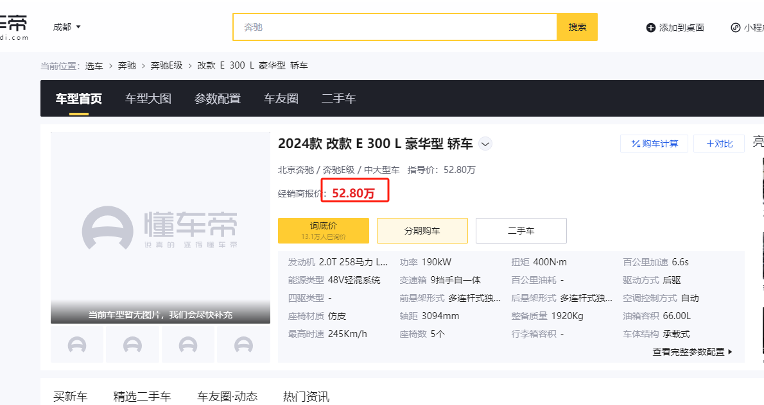Click the 指导价：52.80万 text
The image size is (764, 405).
442,170
